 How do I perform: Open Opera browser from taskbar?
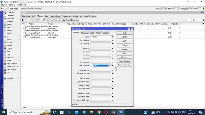tap(106, 112)
